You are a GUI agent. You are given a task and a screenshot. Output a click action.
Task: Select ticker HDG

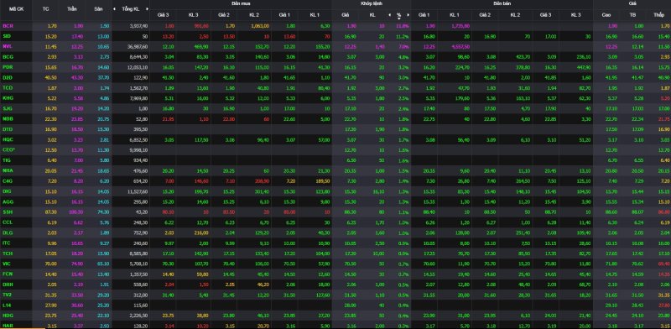point(8,316)
